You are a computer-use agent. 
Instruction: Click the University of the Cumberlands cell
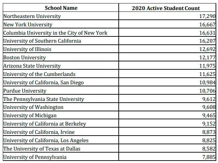[61, 74]
